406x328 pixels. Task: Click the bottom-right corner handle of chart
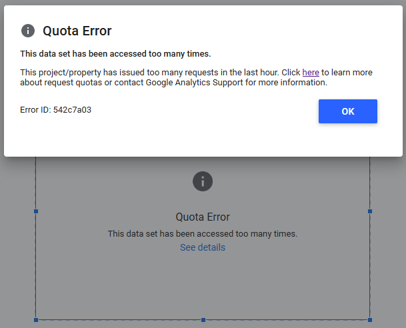[370, 320]
